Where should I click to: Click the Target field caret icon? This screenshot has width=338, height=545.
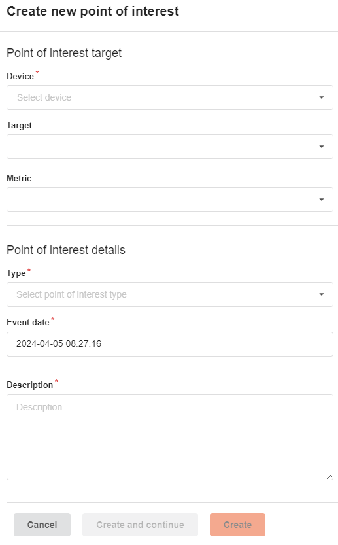(321, 147)
